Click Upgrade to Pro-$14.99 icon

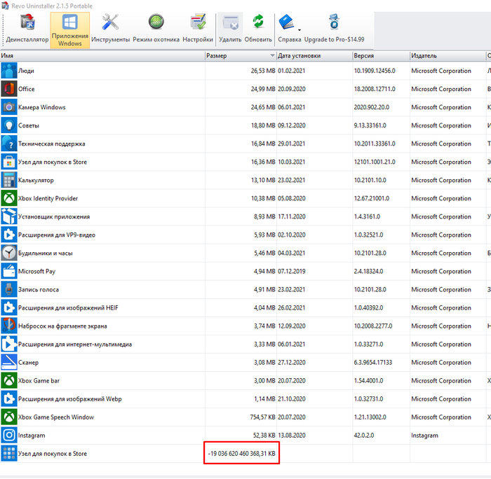334,22
